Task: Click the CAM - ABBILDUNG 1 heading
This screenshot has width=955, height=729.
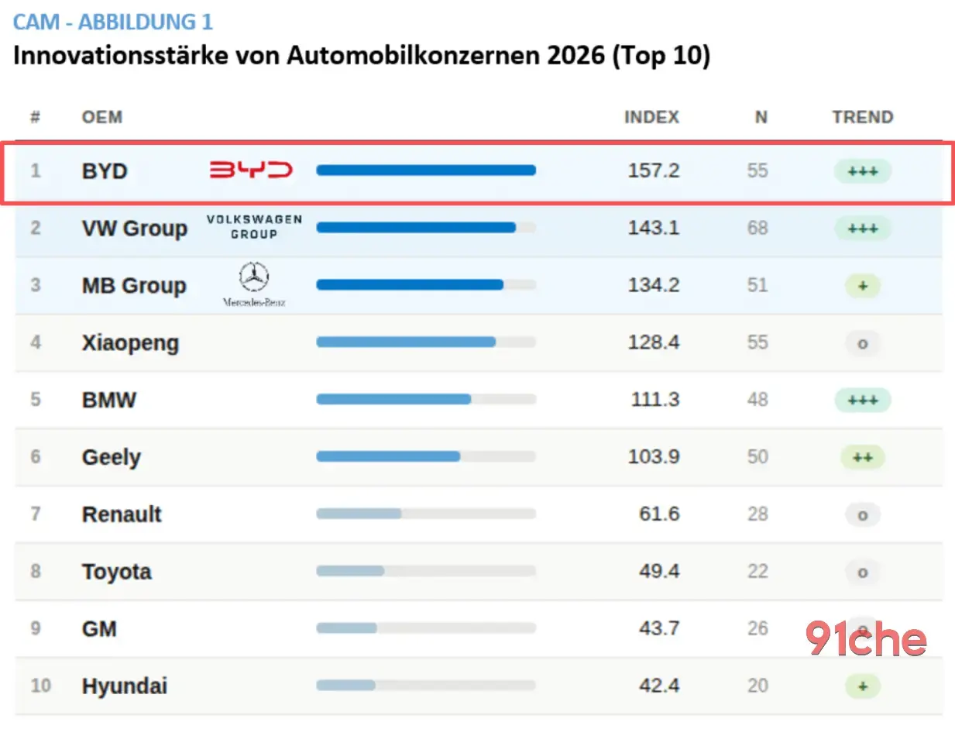Action: [112, 22]
